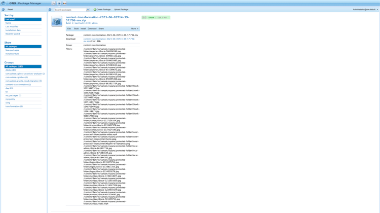Open the Package Manager header icon
Image resolution: width=380 pixels, height=213 pixels.
[x=59, y=3]
